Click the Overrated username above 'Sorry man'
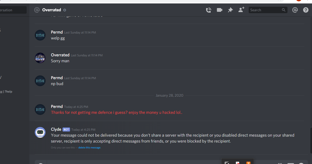Screen dimensions: 312x164 [x=60, y=55]
